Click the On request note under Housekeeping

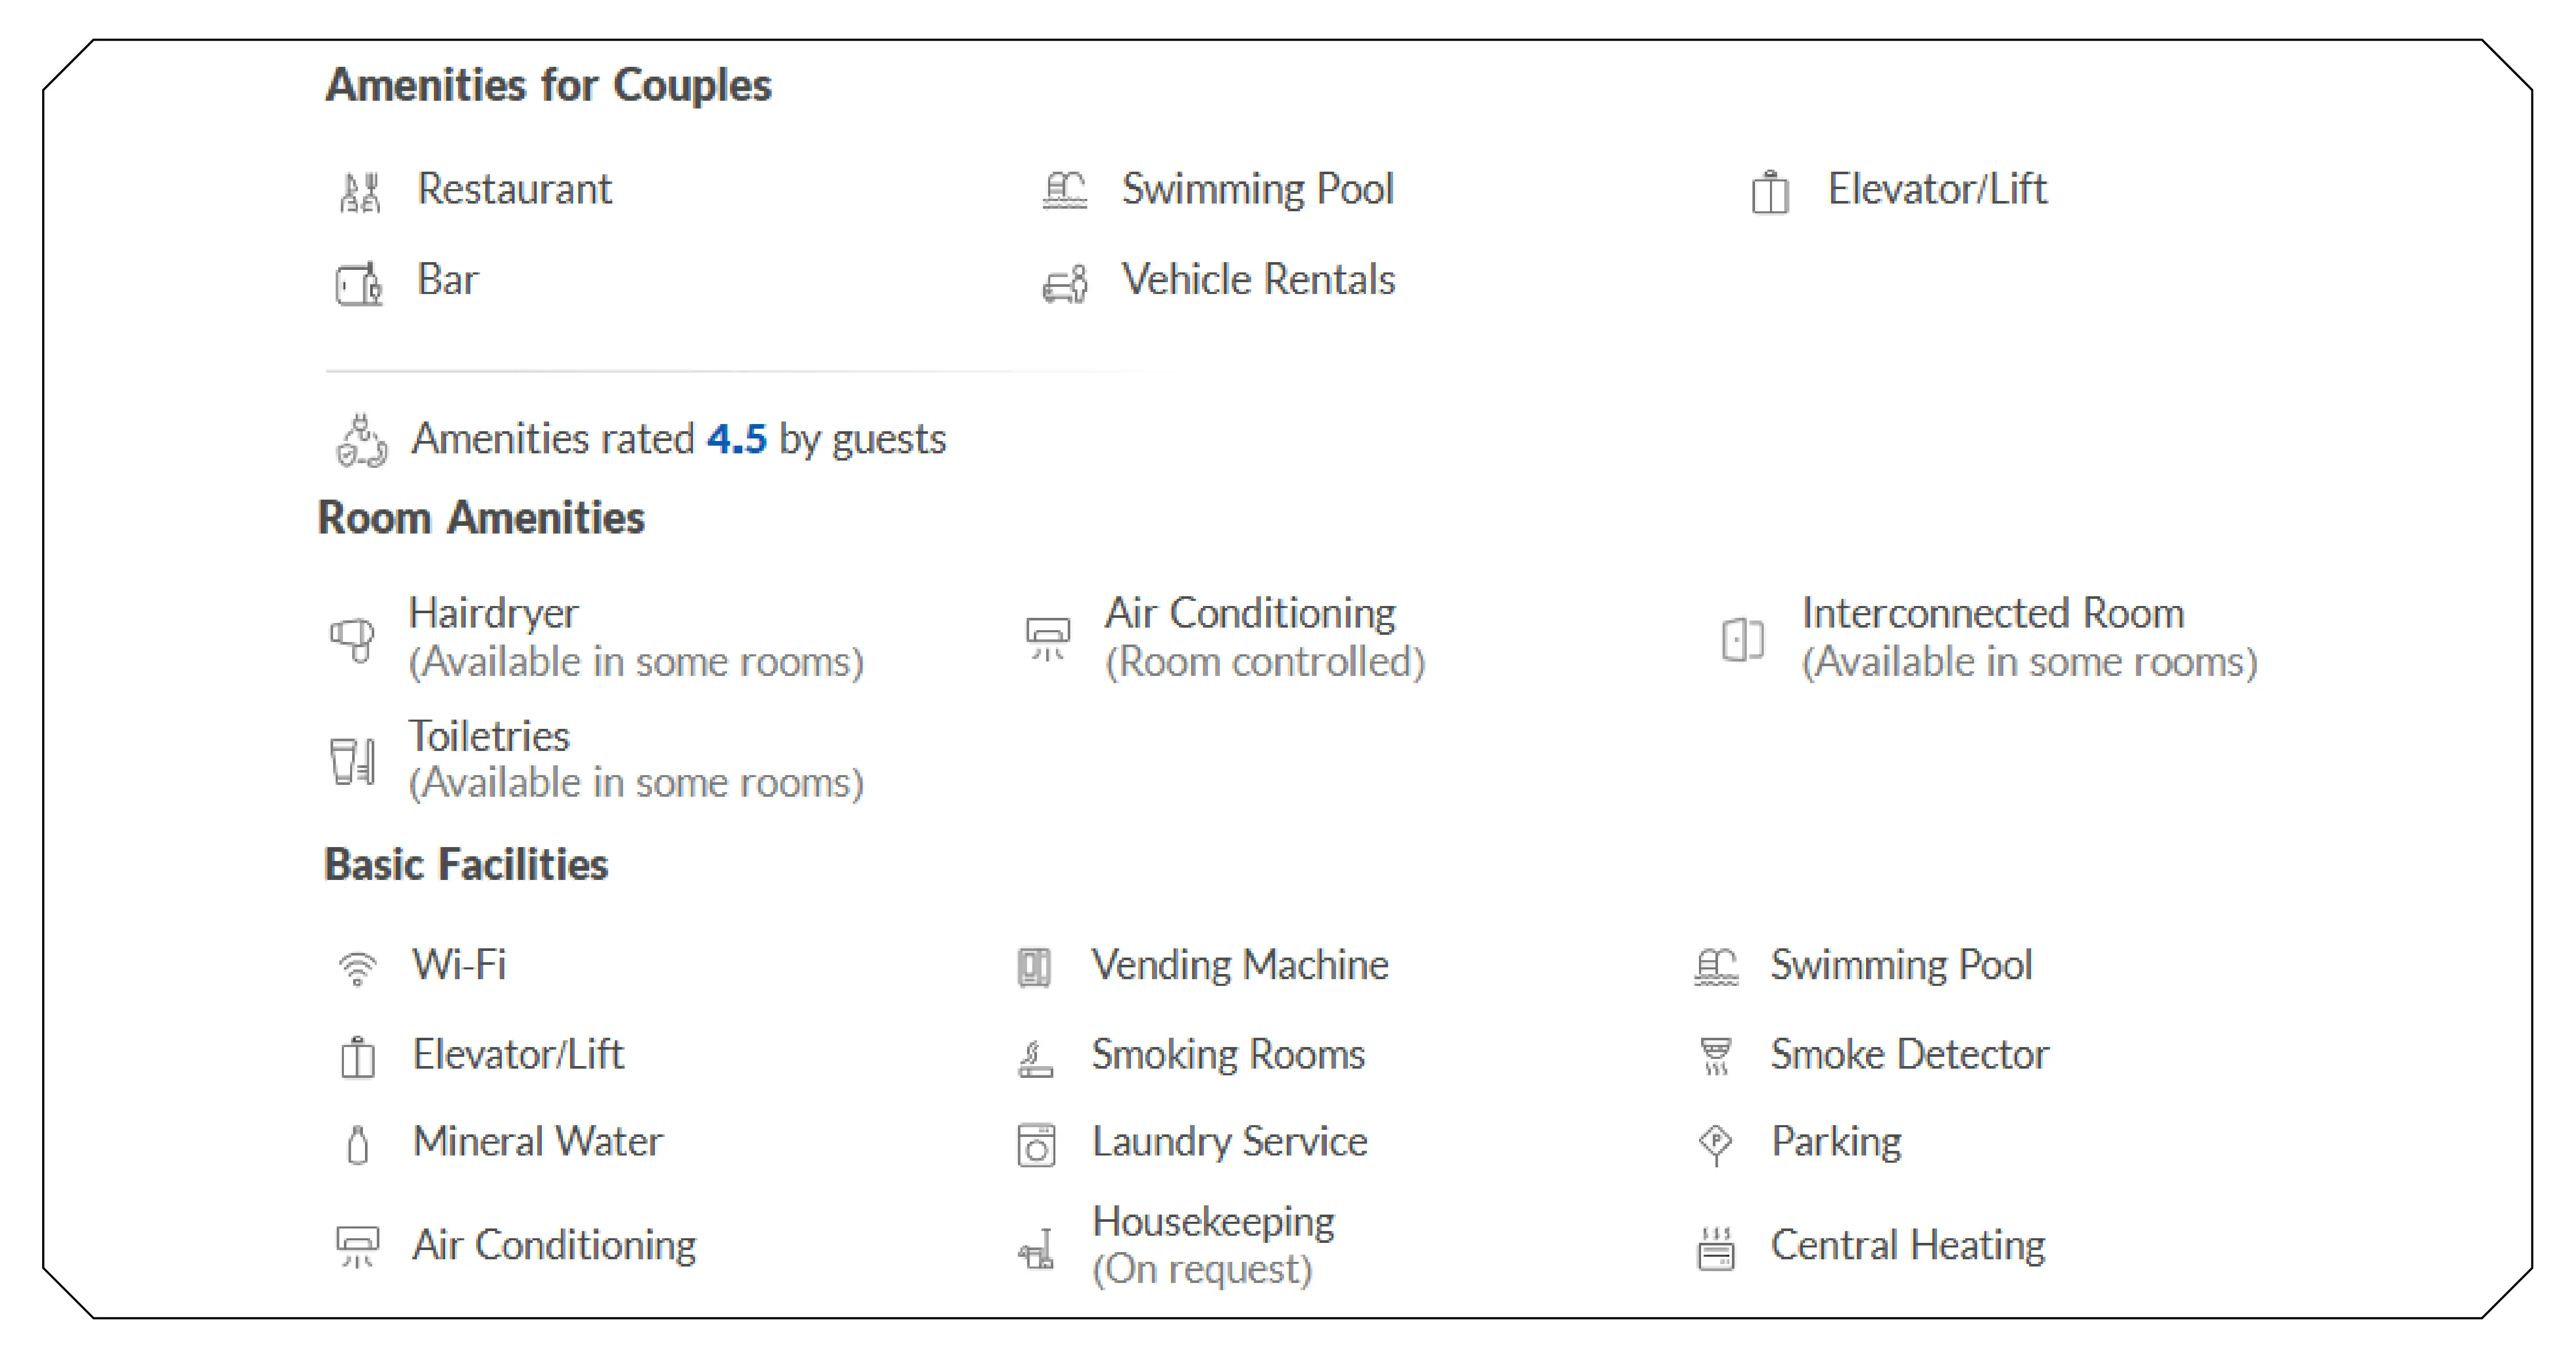pos(1202,1270)
